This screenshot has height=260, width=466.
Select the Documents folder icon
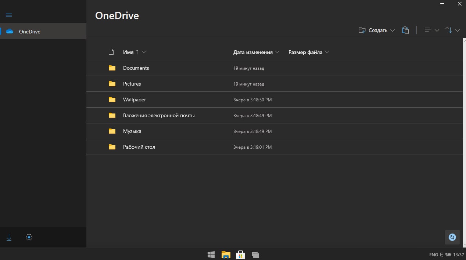(x=112, y=68)
